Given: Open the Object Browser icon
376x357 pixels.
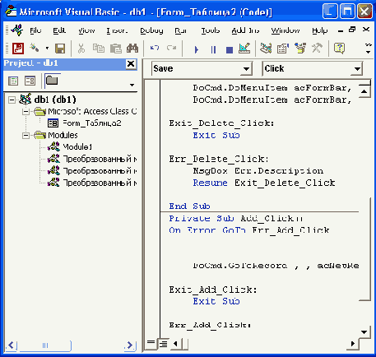Looking at the screenshot, I should tap(300, 49).
